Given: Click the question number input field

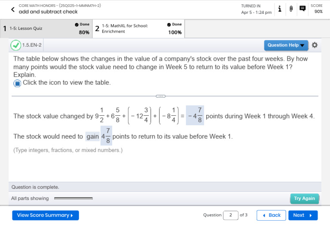Looking at the screenshot, I should click(231, 215).
